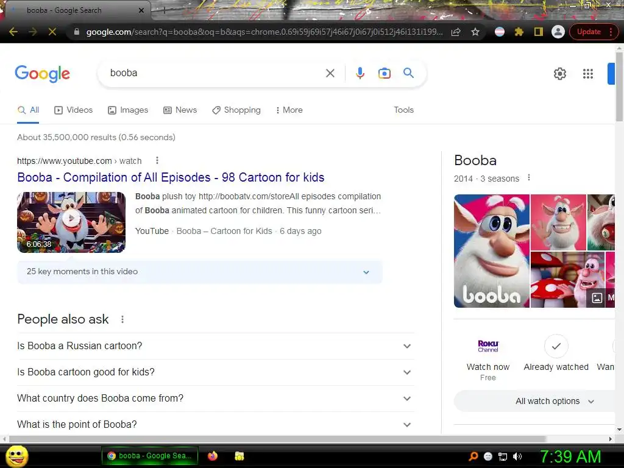Close the booba Google Search tab

coord(141,10)
